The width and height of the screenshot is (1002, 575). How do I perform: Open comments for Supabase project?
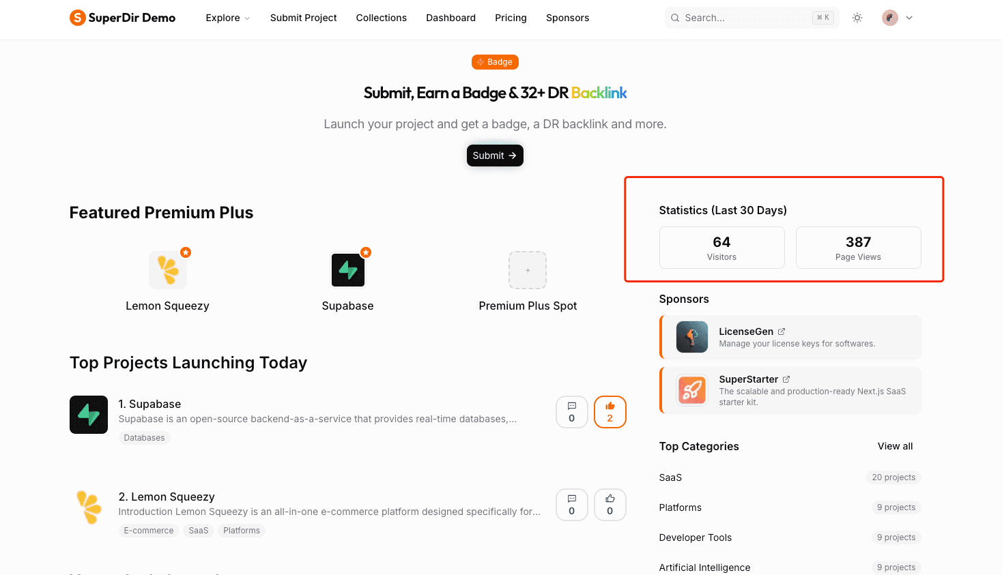point(572,412)
